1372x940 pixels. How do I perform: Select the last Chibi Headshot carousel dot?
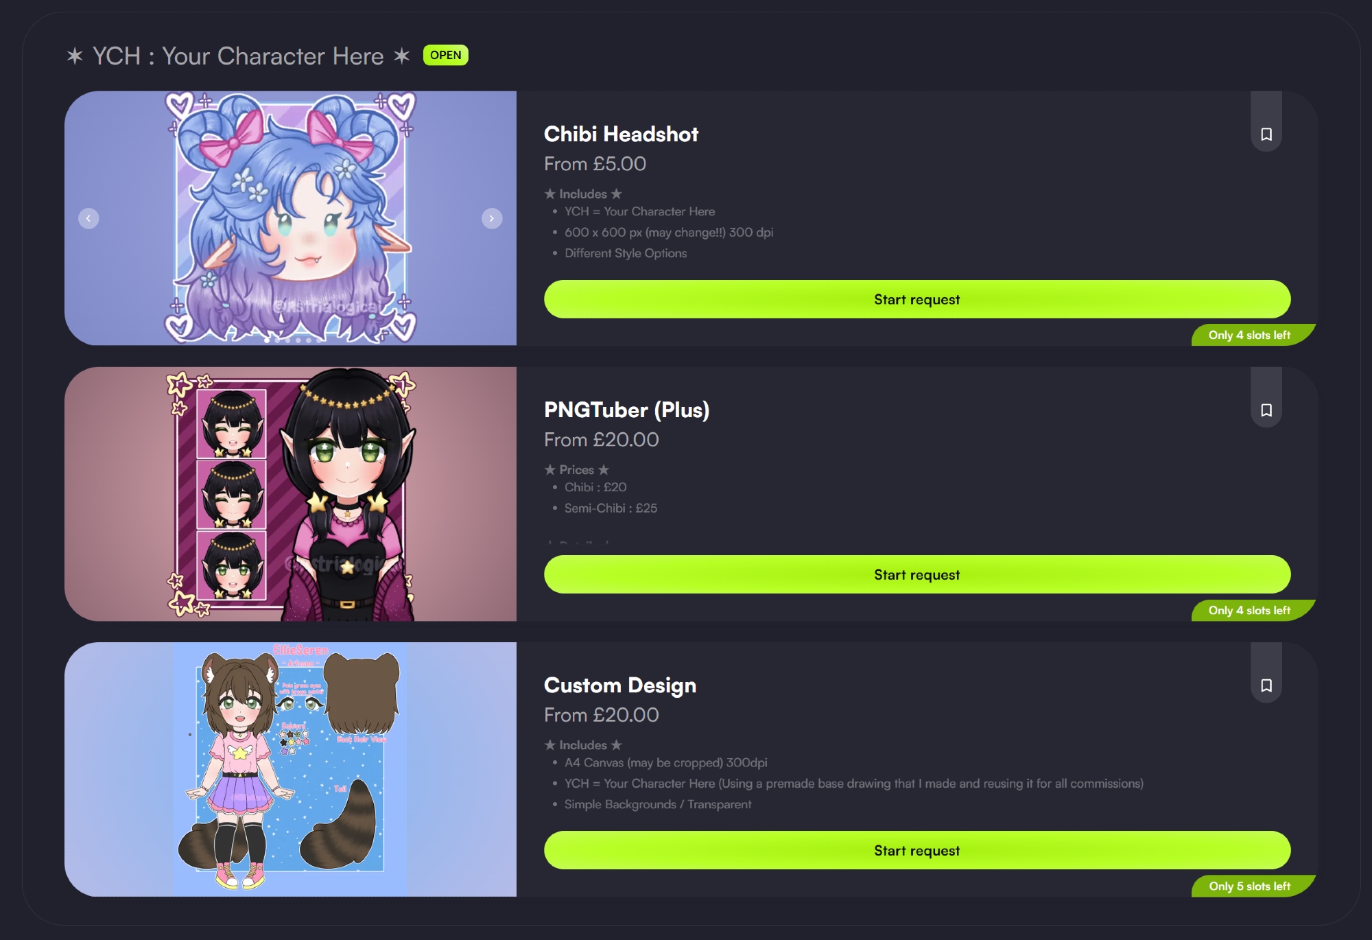[319, 340]
